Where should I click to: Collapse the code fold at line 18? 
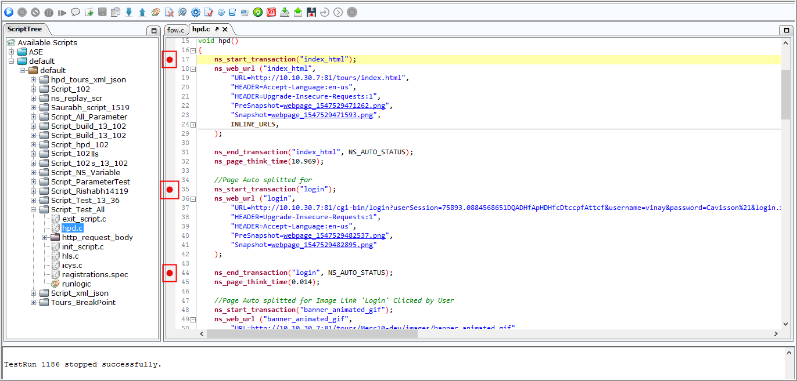[x=193, y=68]
